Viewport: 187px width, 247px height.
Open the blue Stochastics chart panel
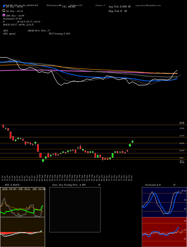164,202
